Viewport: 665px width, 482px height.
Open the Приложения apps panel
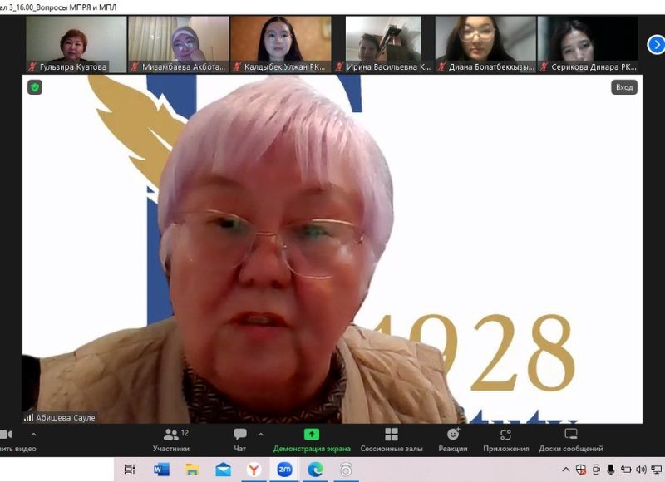(505, 438)
